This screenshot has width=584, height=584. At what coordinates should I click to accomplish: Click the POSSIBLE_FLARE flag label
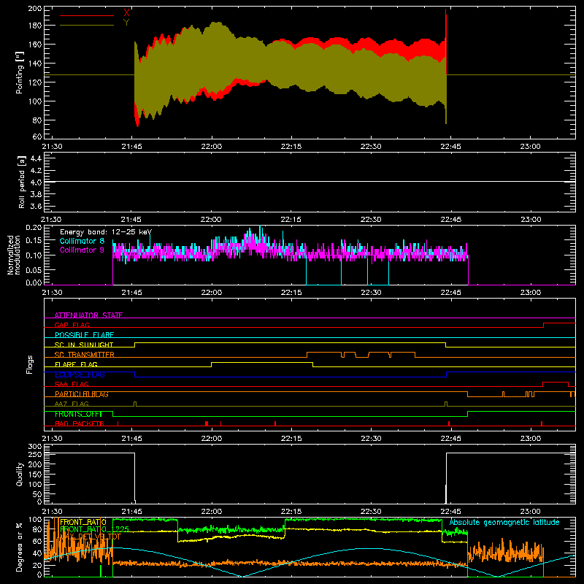pyautogui.click(x=84, y=335)
